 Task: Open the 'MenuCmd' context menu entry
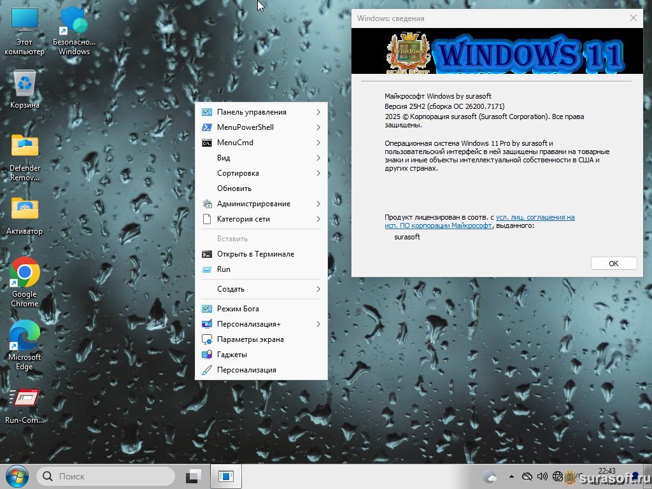pyautogui.click(x=261, y=143)
